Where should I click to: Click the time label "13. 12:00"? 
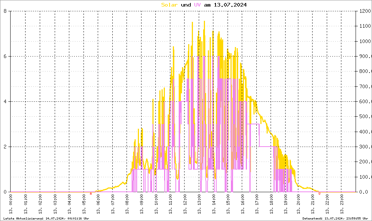[185, 204]
